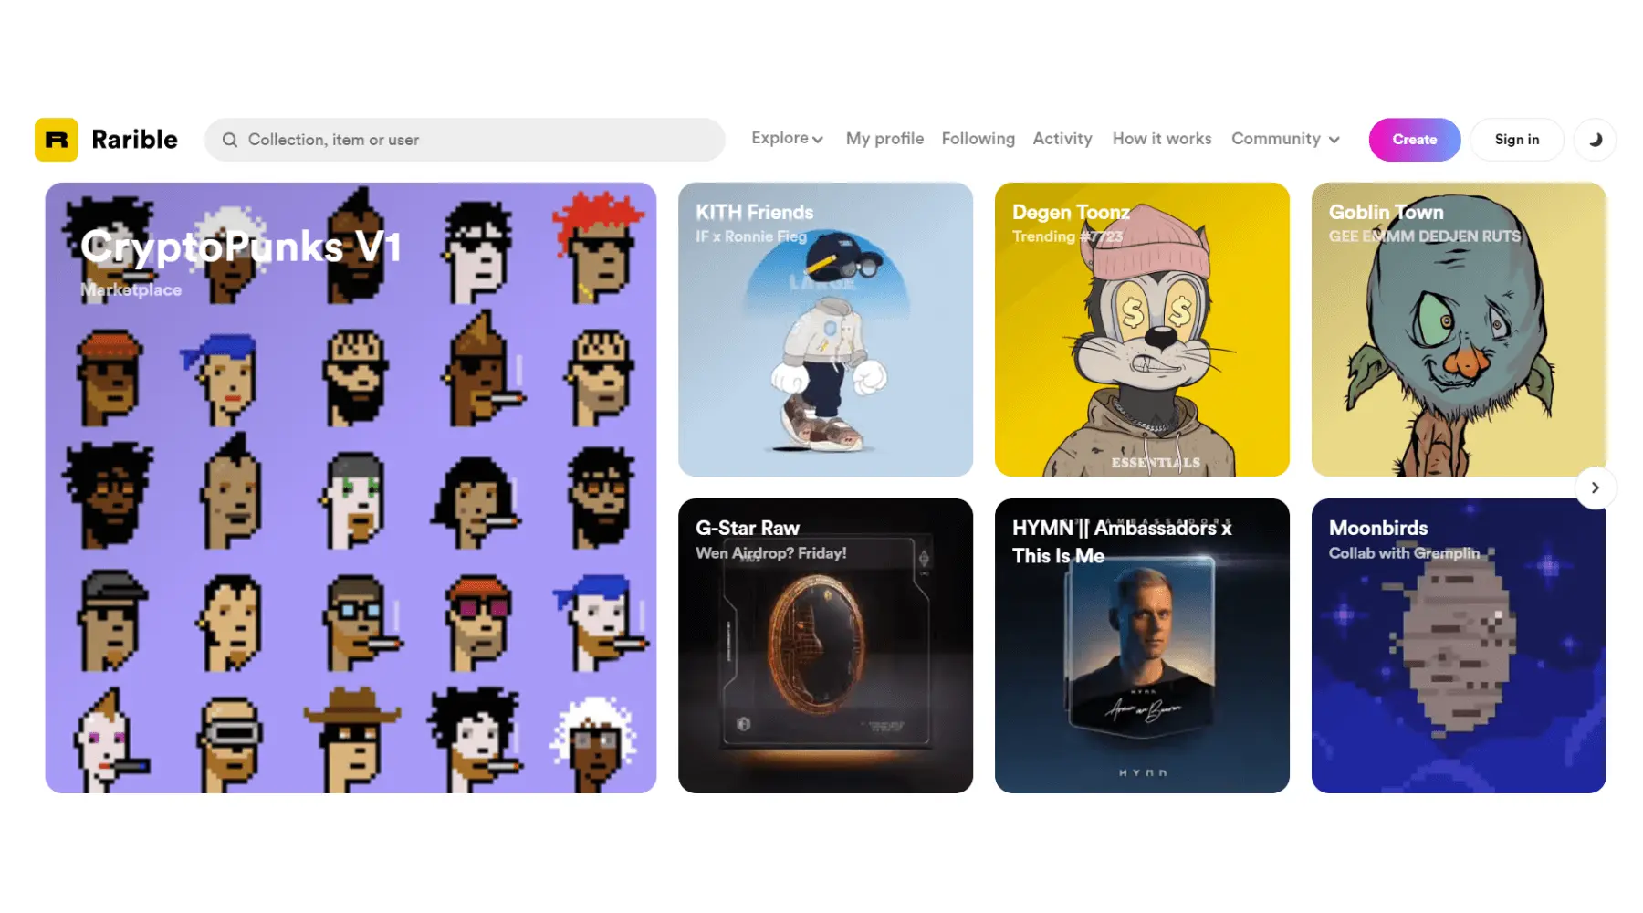This screenshot has width=1643, height=913.
Task: Open the CryptoPunks V1 collection banner
Action: click(x=351, y=488)
